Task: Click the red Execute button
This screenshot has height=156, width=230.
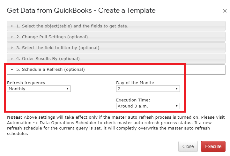Action: 213,146
